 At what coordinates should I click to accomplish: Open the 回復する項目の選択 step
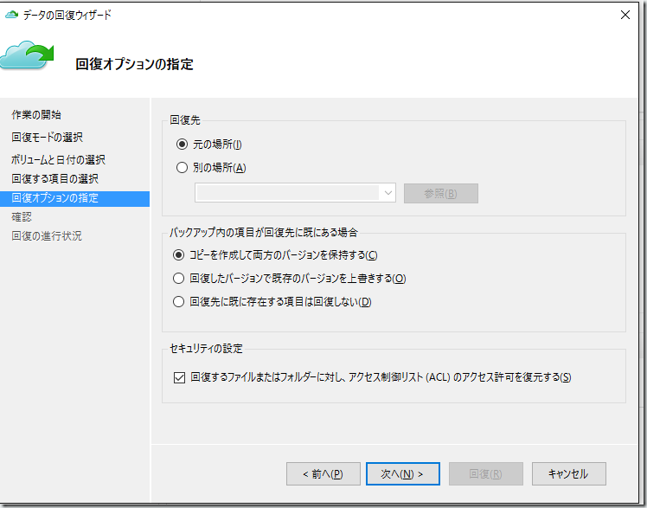coord(54,178)
